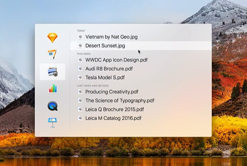The height and width of the screenshot is (166, 247).
Task: Select the QuickTime Player icon
Action: [x=52, y=106]
